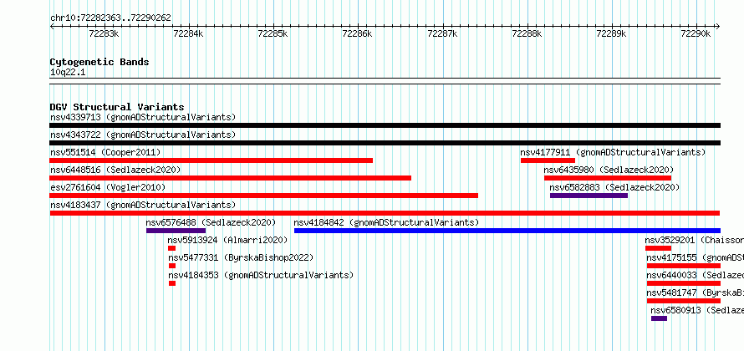Click the nsv6580913 variant label

(x=697, y=310)
